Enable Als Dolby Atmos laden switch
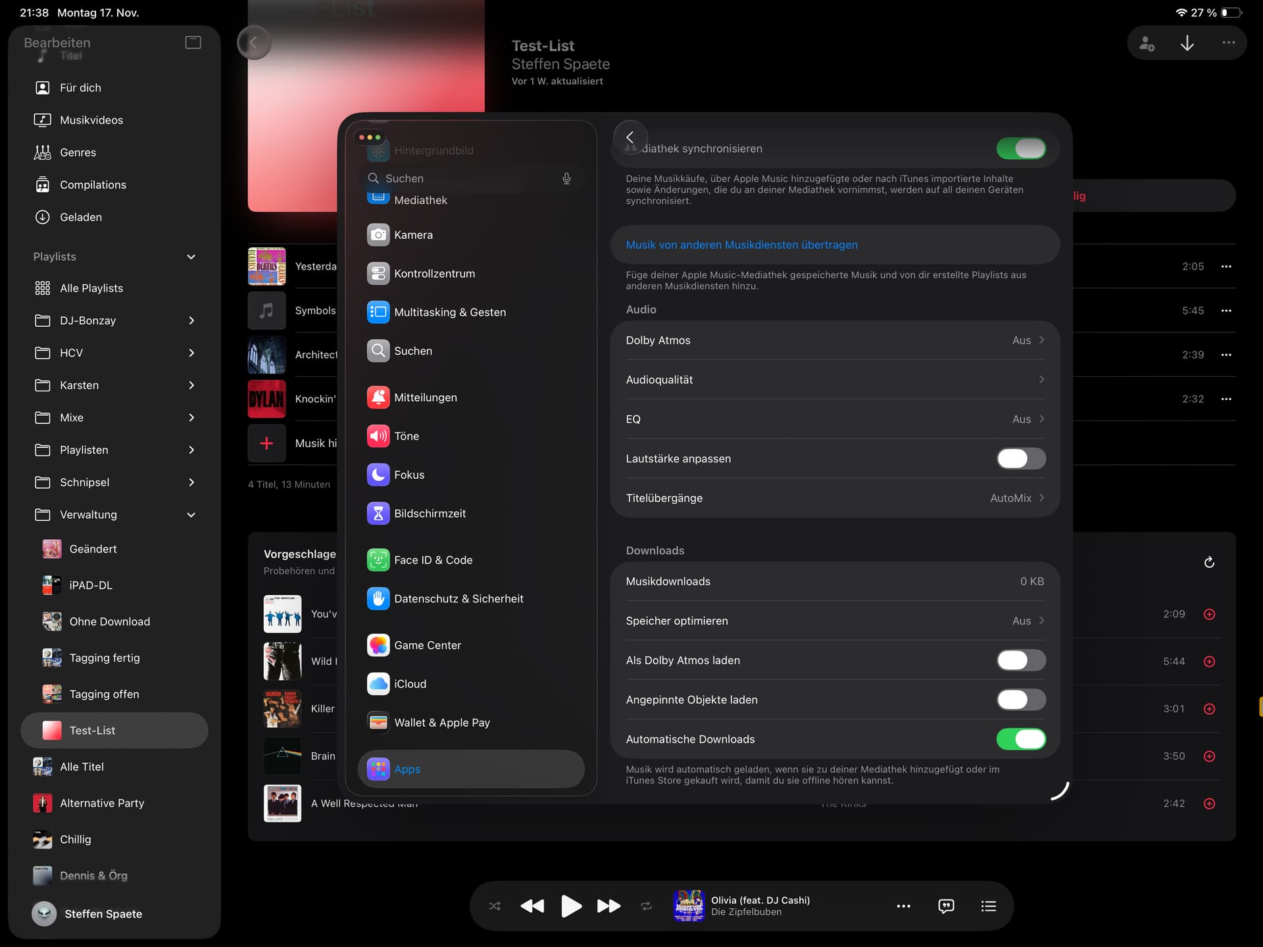 coord(1020,660)
